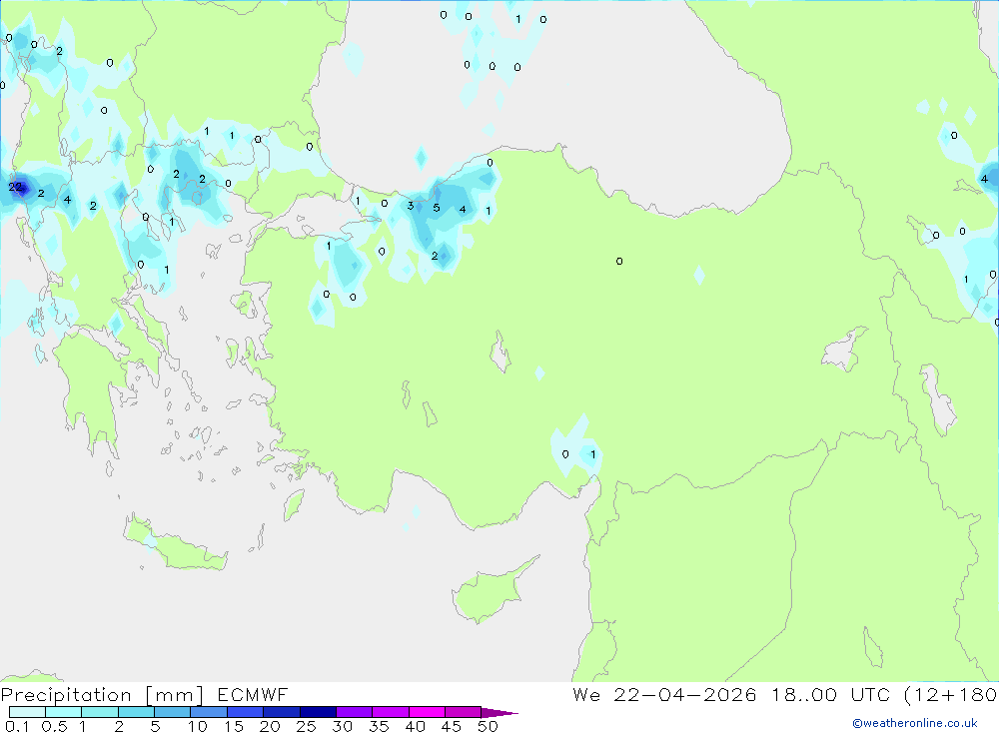Pick the 20–25 mm dark blue legend swatch
Viewport: 999px width, 732px height.
pyautogui.click(x=281, y=712)
